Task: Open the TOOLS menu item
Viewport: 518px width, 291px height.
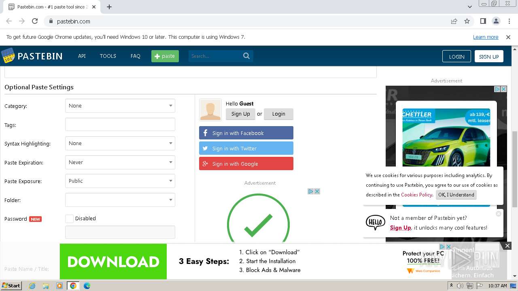Action: (x=108, y=56)
